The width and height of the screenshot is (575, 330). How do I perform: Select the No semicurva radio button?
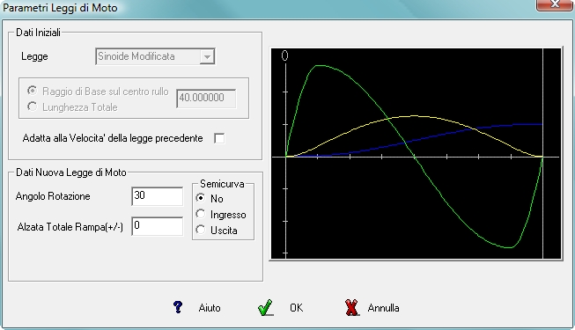click(x=201, y=198)
